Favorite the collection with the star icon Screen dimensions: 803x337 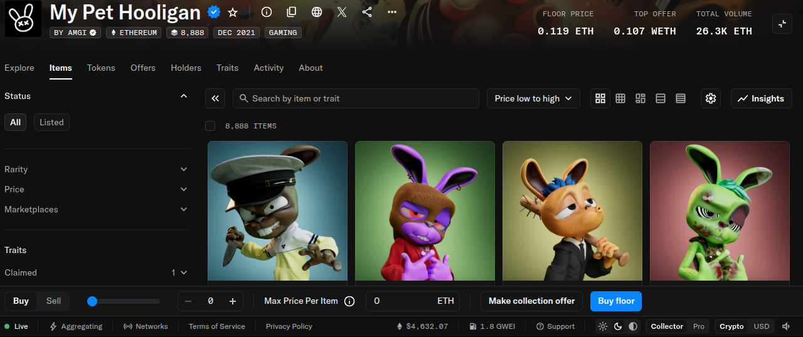[233, 13]
